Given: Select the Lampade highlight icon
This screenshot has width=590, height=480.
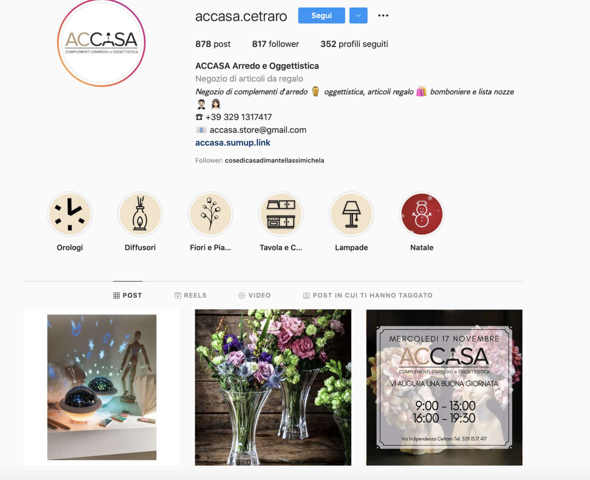Looking at the screenshot, I should pyautogui.click(x=351, y=214).
